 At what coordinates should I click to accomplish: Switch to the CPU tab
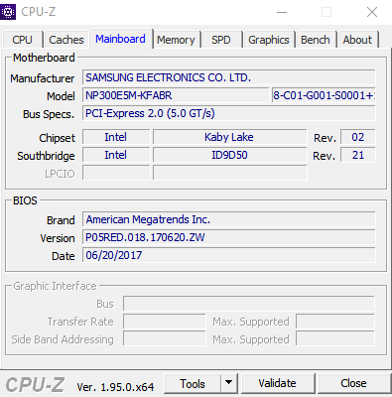22,40
